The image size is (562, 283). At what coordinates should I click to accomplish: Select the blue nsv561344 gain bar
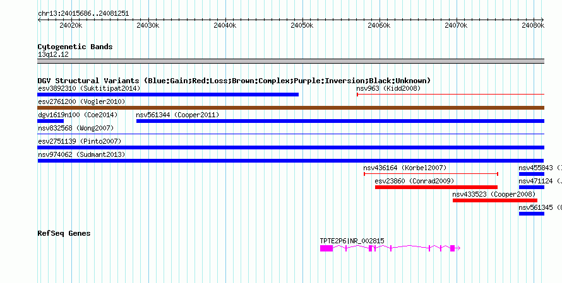340,121
